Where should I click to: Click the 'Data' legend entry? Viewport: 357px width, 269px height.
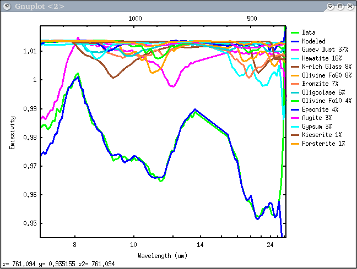(x=309, y=32)
